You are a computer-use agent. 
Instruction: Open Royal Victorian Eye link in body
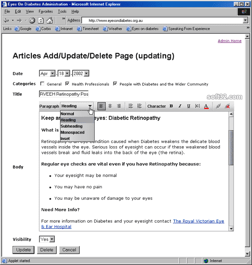[199, 221]
